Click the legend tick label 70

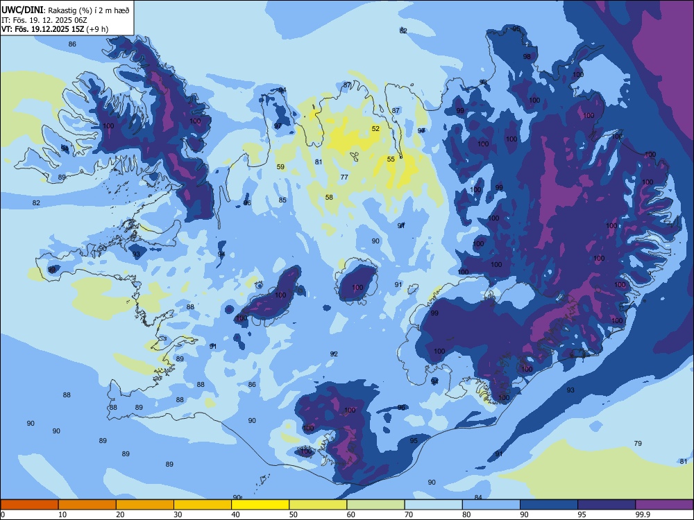(x=409, y=514)
